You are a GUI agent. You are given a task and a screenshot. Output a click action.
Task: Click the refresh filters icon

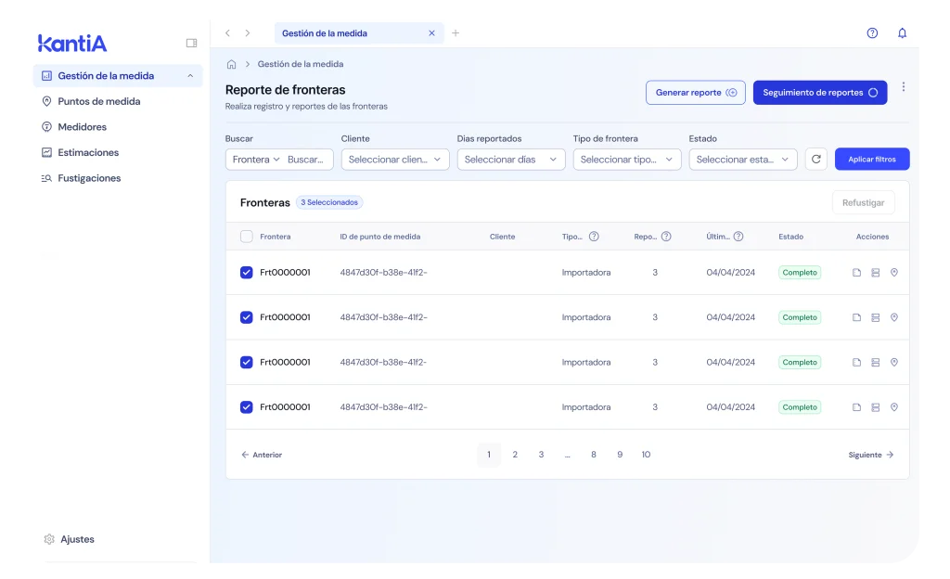click(815, 160)
